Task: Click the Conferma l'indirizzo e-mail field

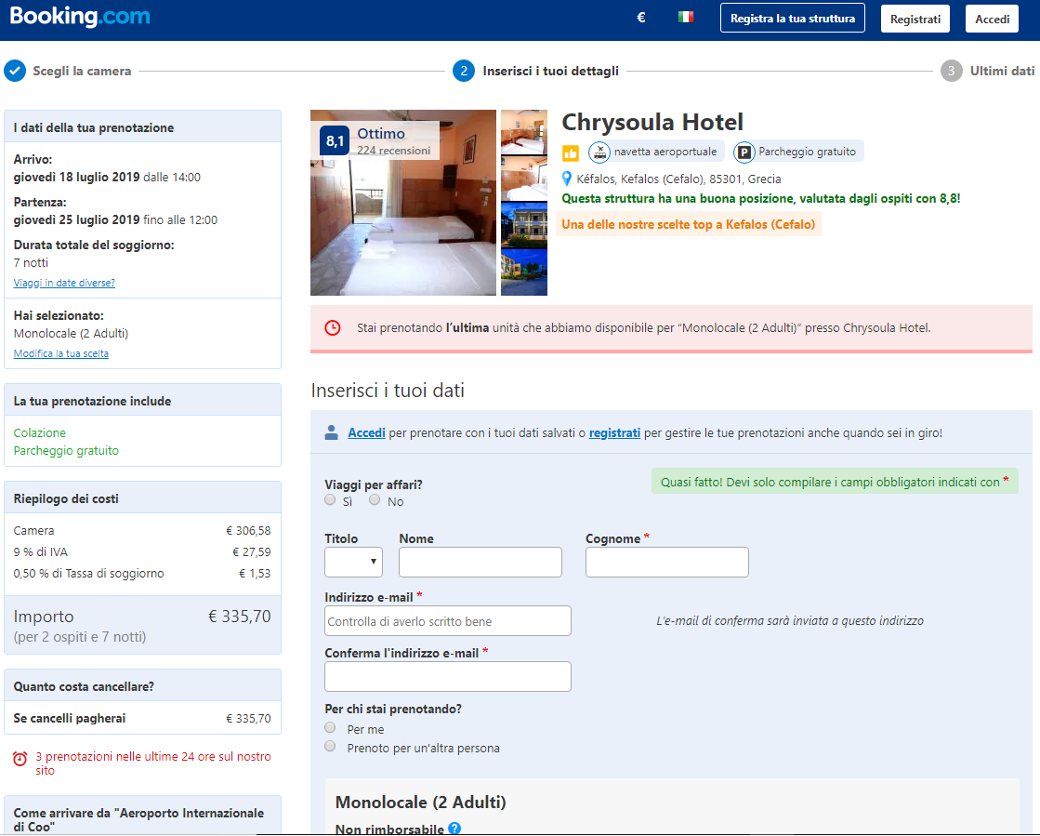Action: [448, 677]
